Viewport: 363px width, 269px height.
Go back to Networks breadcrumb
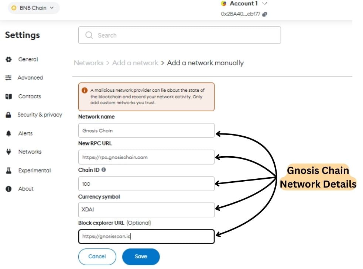click(x=89, y=63)
